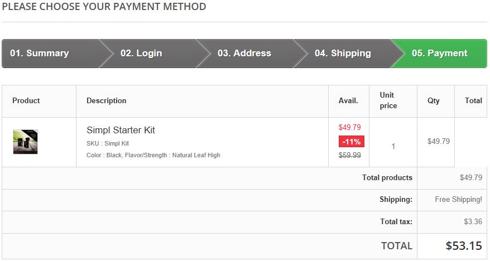
Task: Click the Color and Flavor/Strength attributes line
Action: click(x=153, y=155)
